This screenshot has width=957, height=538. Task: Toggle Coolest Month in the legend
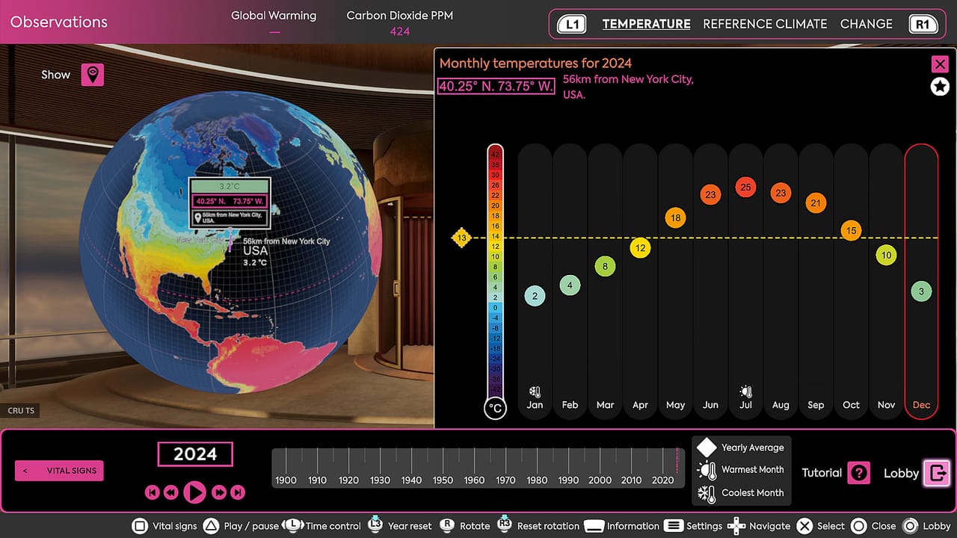point(741,493)
